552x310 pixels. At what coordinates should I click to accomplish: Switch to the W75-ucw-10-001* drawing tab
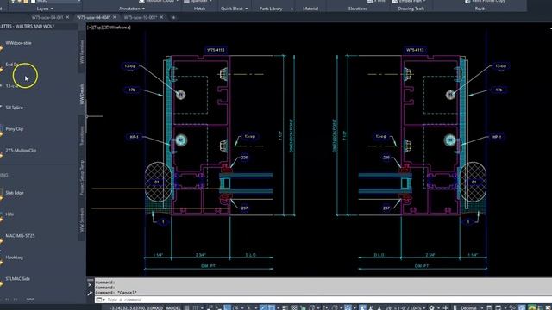pos(140,17)
